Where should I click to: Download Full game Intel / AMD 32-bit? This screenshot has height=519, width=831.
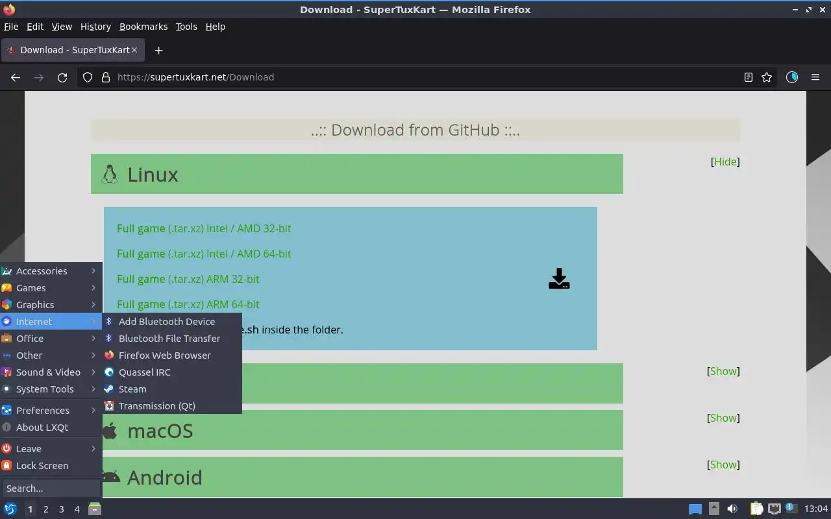204,228
